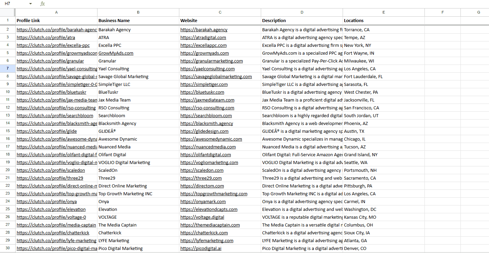Image resolution: width=489 pixels, height=253 pixels.
Task: Open the clutch.co/profile/onya profile link
Action: coord(47,202)
